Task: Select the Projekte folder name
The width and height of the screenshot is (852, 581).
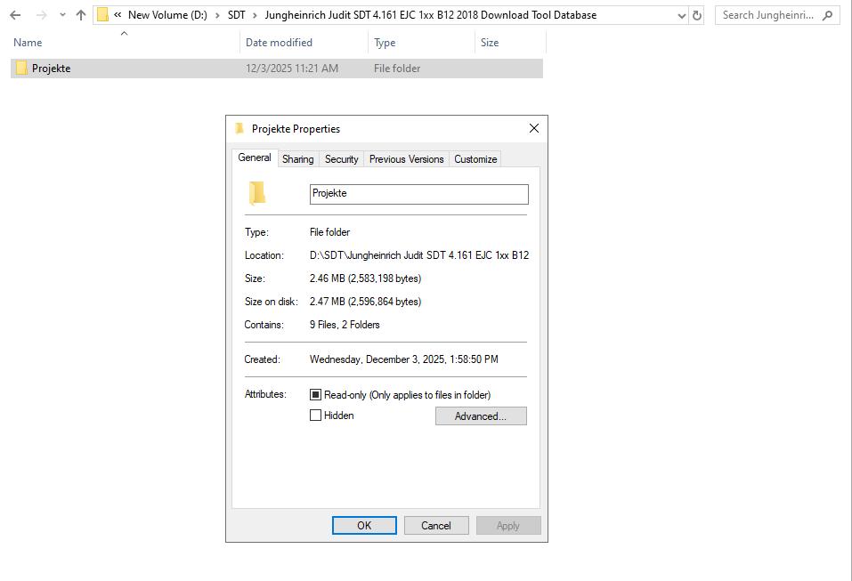Action: pyautogui.click(x=51, y=69)
